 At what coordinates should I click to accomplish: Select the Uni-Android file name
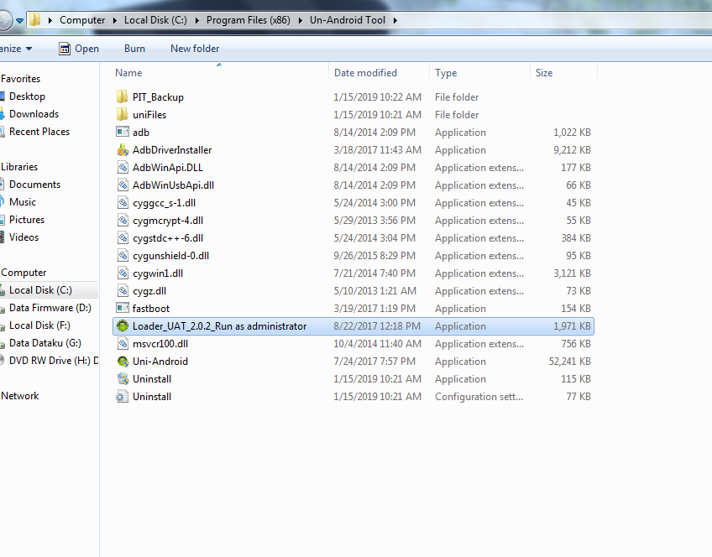(160, 361)
